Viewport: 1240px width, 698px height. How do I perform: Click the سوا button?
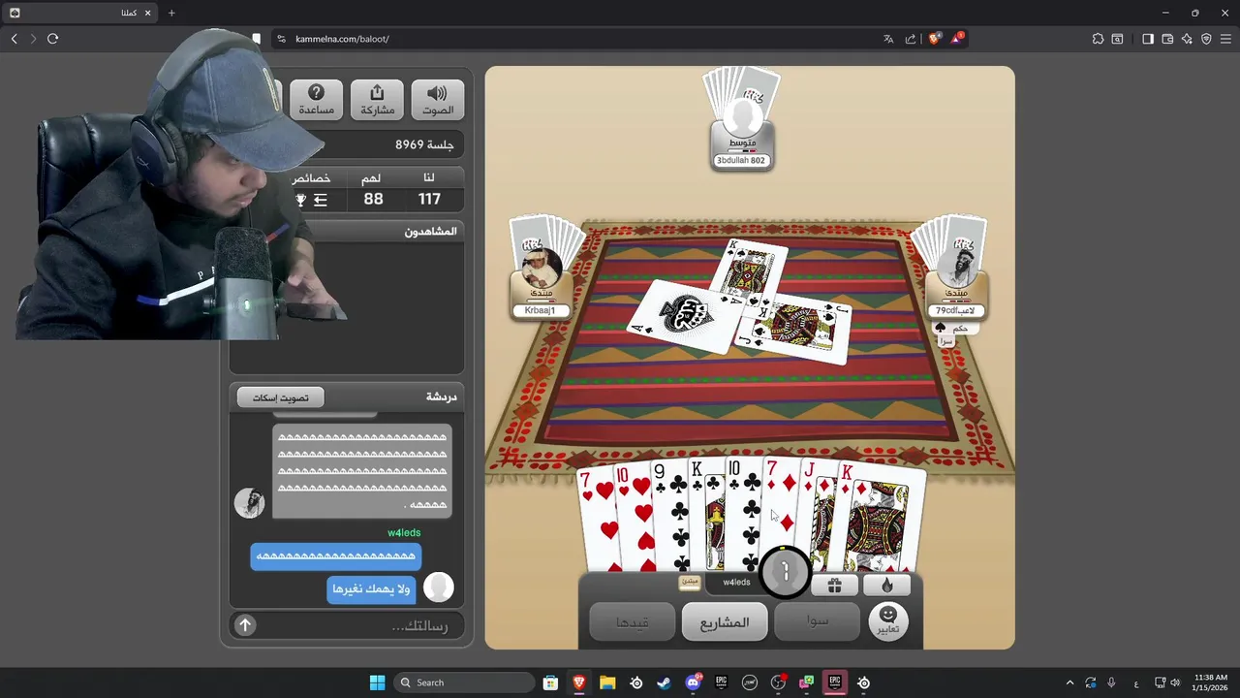pos(817,621)
